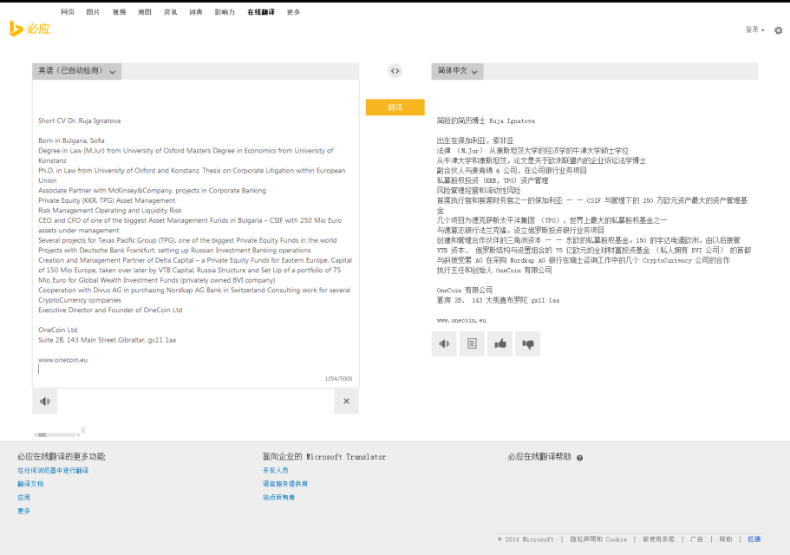Viewport: 790px width, 555px height.
Task: Click the "www.onecoin.eu" line in the source text
Action: point(63,360)
